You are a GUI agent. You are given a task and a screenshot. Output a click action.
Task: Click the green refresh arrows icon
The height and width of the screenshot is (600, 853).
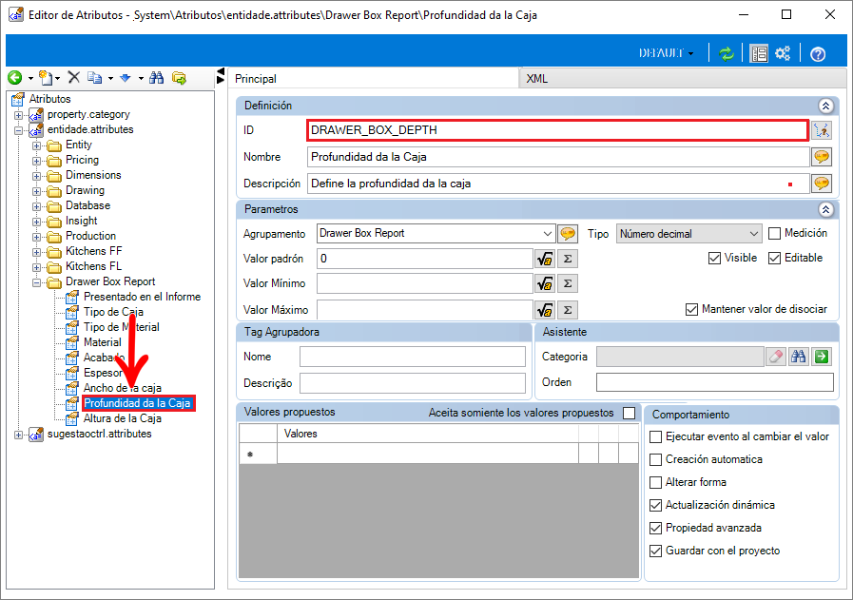pos(727,53)
